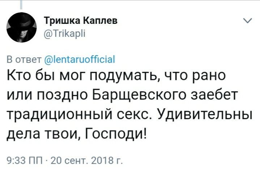The height and width of the screenshot is (175, 260).
Task: Click the thread connector line above avatar
Action: [22, 4]
